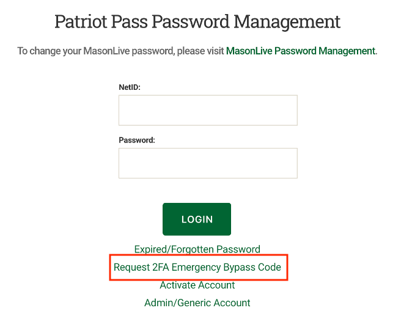The height and width of the screenshot is (327, 401).
Task: Select Request 2FA Emergency Bypass Code
Action: click(x=197, y=267)
